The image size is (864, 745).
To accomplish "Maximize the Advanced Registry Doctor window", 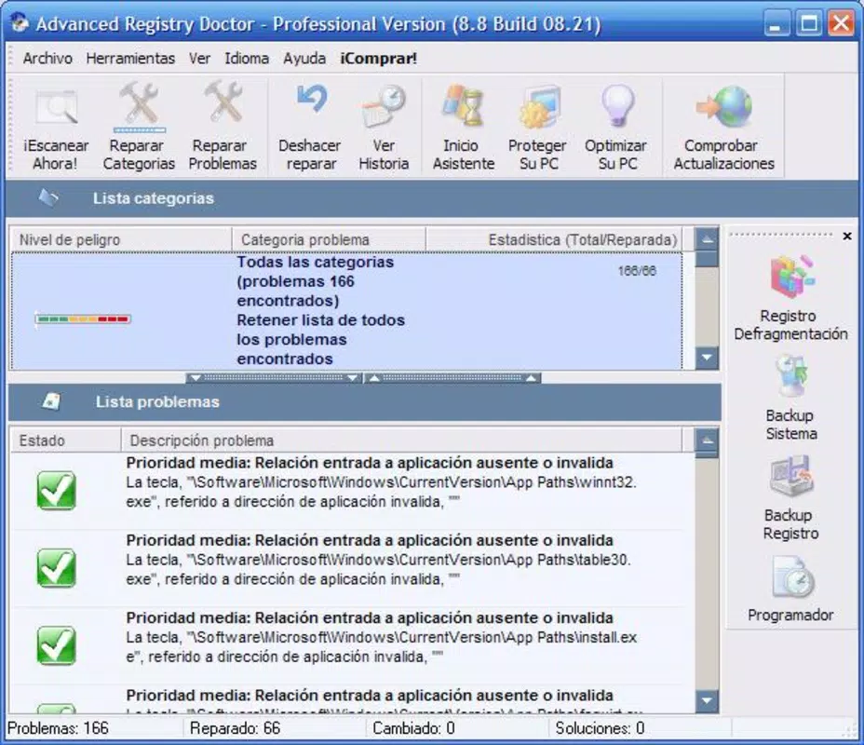I will (x=809, y=23).
